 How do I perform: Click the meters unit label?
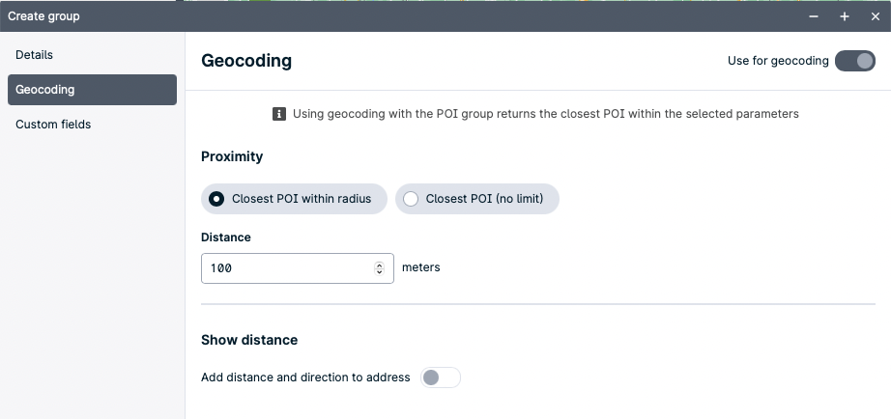(x=421, y=267)
